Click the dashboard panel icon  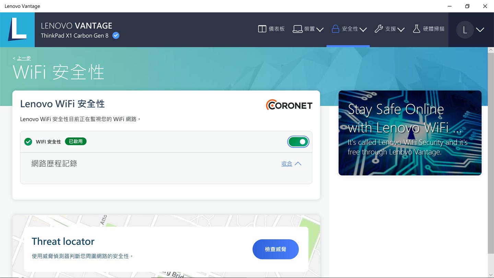coord(262,29)
